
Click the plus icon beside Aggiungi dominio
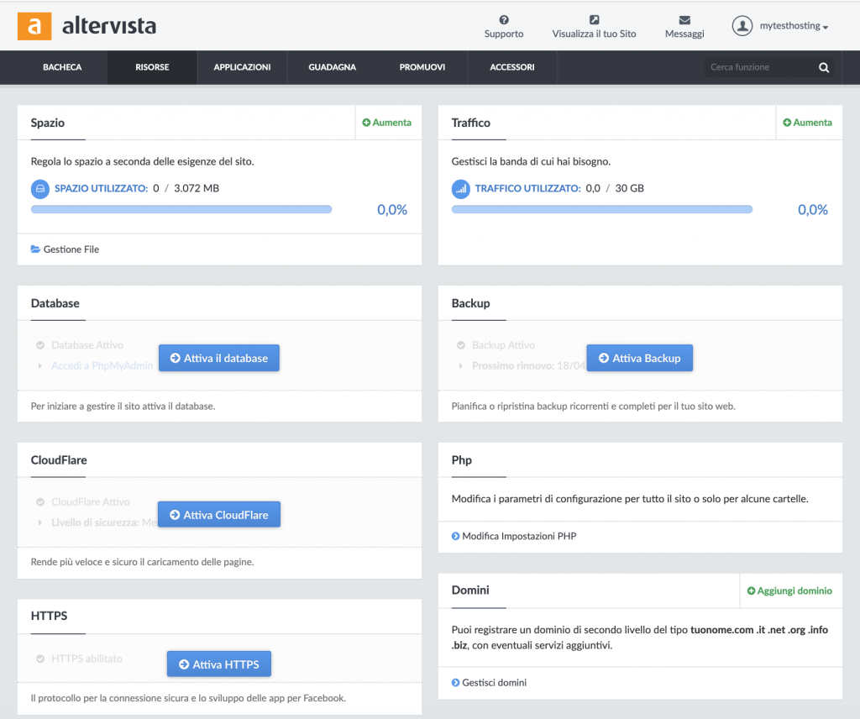point(751,590)
